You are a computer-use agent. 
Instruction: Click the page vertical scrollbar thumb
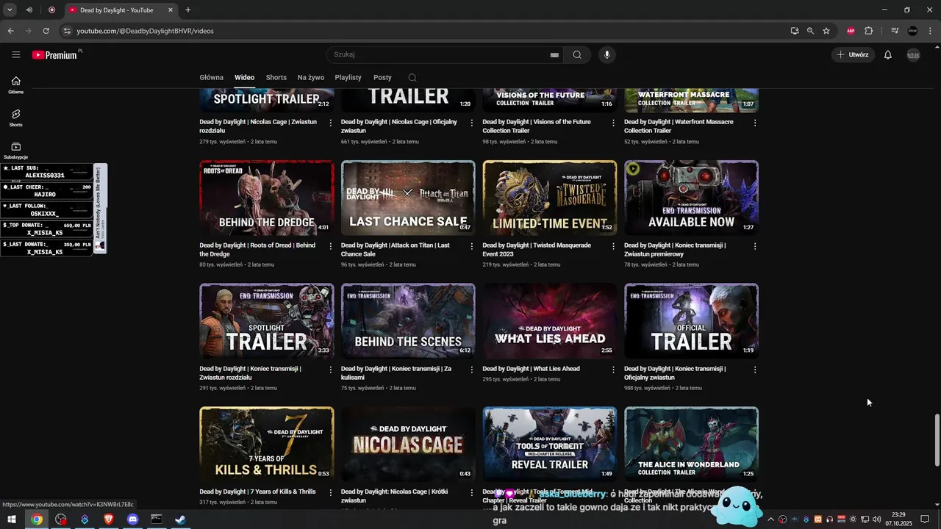pyautogui.click(x=937, y=439)
